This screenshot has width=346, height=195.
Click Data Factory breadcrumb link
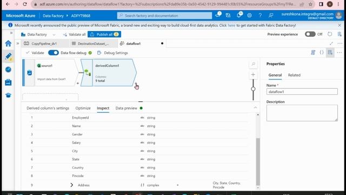pos(53,16)
